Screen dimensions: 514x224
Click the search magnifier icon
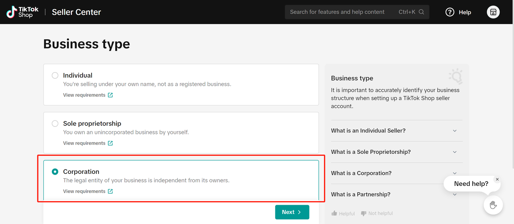coord(421,12)
